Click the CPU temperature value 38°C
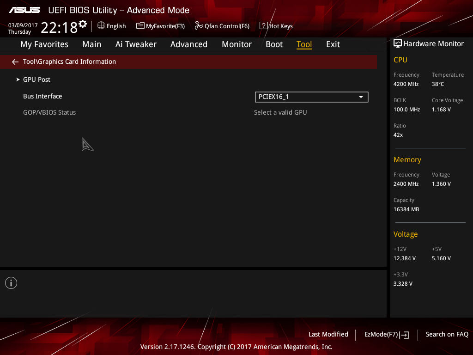 click(x=438, y=84)
